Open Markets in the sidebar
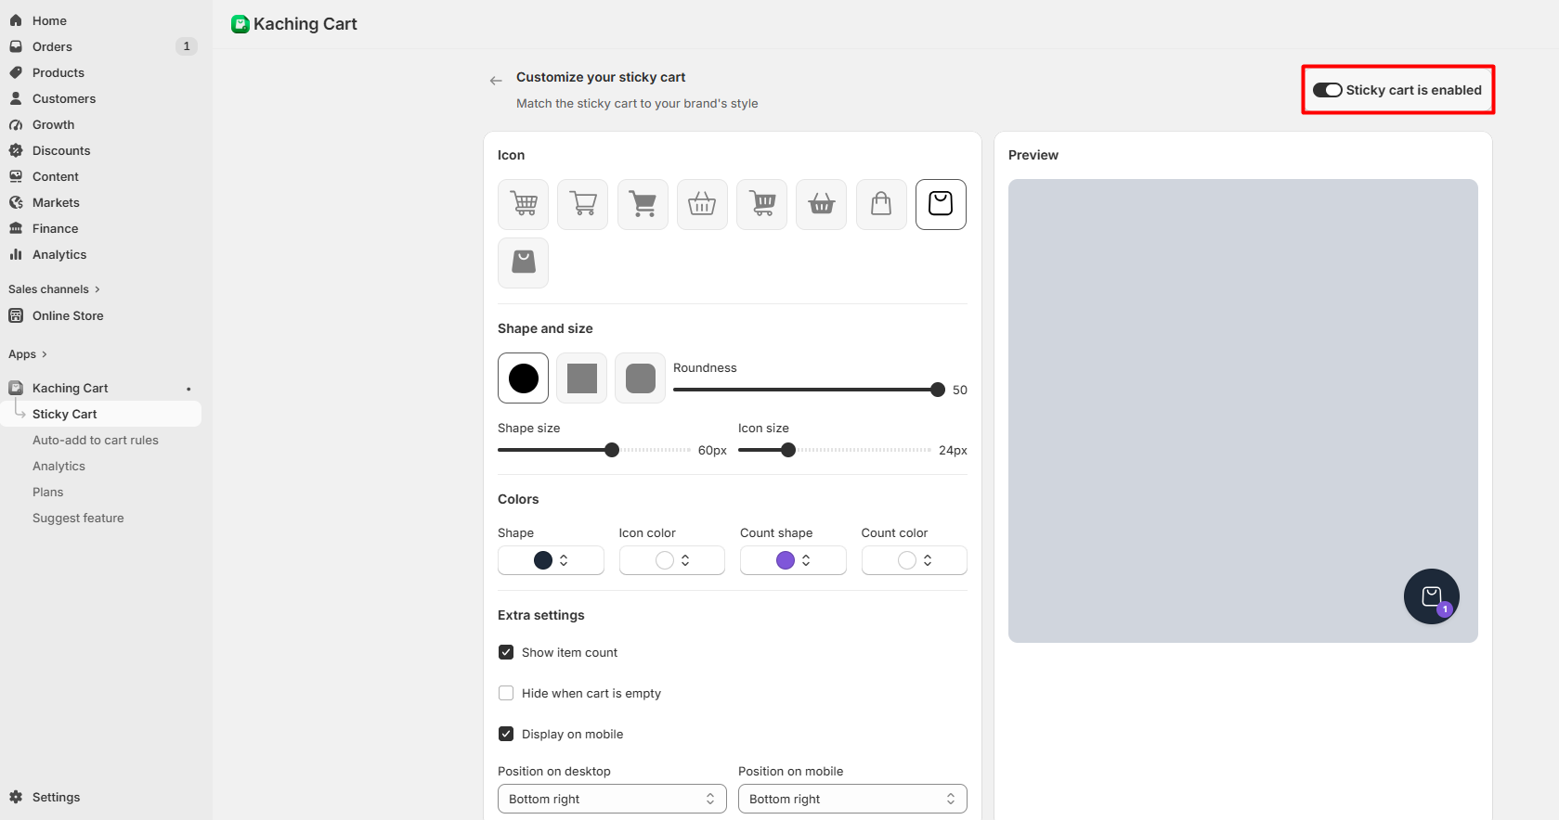 pyautogui.click(x=56, y=202)
